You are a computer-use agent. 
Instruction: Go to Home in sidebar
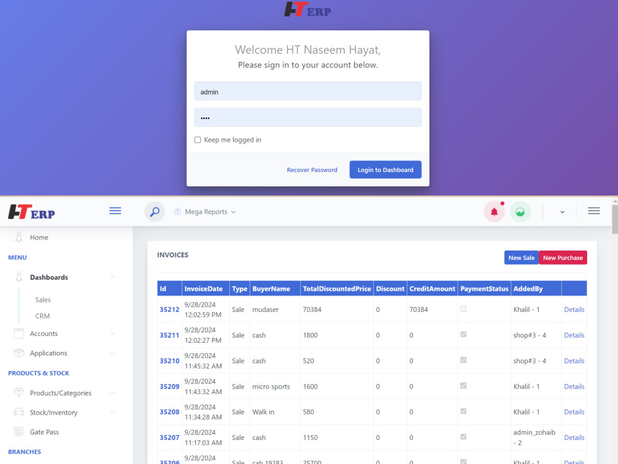[x=39, y=237]
